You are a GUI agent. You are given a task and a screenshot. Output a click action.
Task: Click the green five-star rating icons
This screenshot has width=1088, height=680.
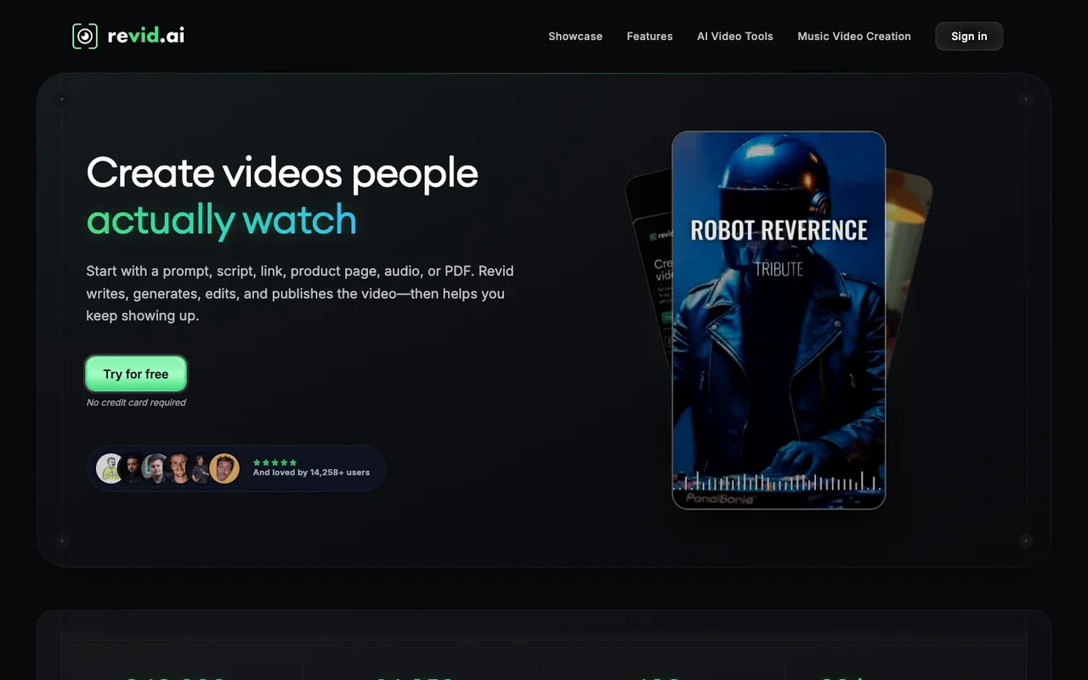coord(275,462)
